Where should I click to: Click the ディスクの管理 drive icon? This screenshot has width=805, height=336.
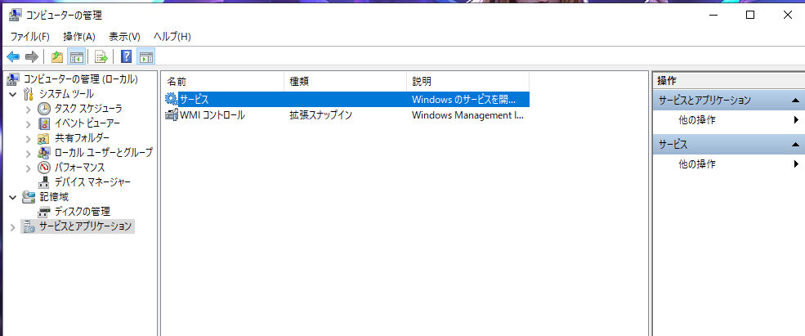coord(45,212)
